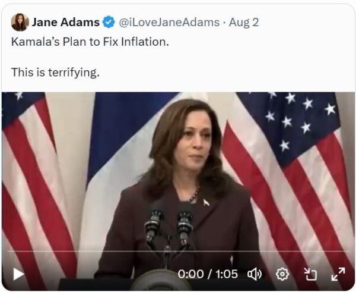The height and width of the screenshot is (292, 356).
Task: Select the text 'Kamala's Plan to Fix Inflation.'
Action: 90,42
